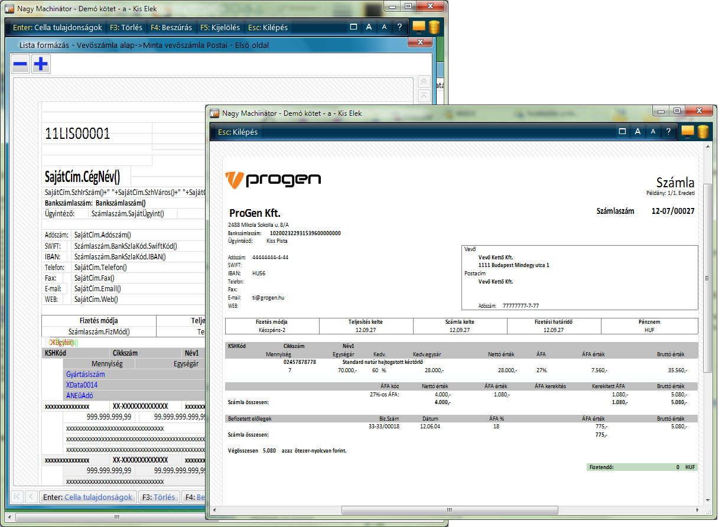Increase font with large A in front window
722x527 pixels.
point(638,132)
